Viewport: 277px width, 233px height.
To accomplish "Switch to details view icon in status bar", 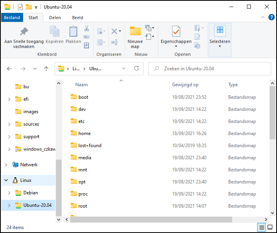I will [262, 228].
